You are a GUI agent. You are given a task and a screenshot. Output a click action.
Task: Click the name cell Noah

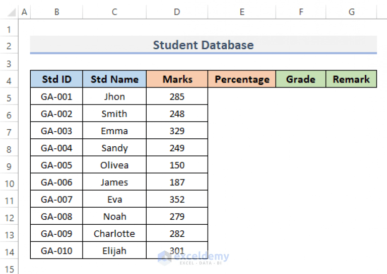pos(114,216)
